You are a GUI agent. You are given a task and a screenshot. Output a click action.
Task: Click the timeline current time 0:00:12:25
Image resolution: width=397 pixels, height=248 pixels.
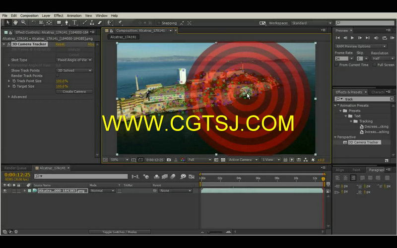17,175
